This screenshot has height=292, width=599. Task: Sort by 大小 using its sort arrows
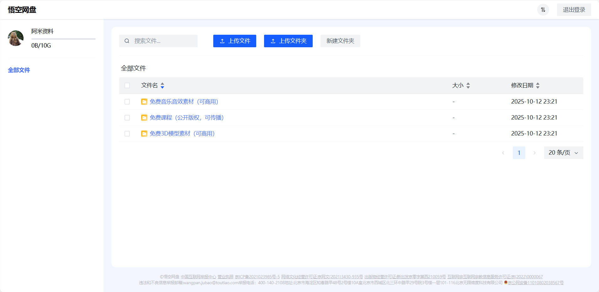click(x=468, y=85)
